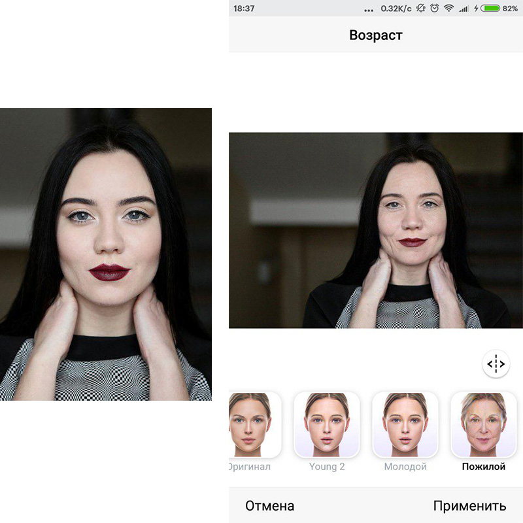The height and width of the screenshot is (523, 523).
Task: Tap the Wi-Fi signal icon
Action: (448, 8)
